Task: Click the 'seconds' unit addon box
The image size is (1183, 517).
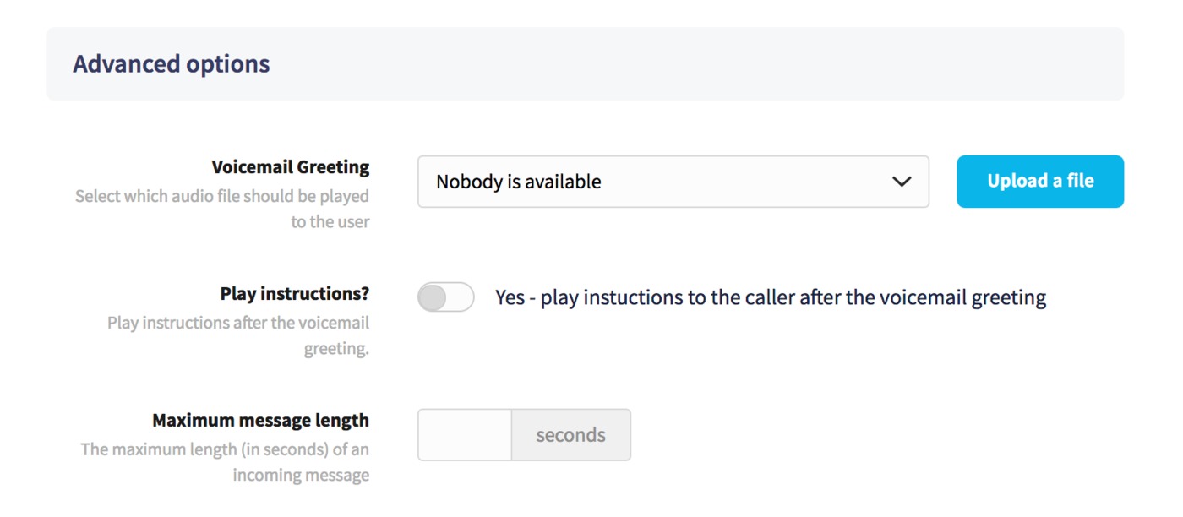Action: 571,435
